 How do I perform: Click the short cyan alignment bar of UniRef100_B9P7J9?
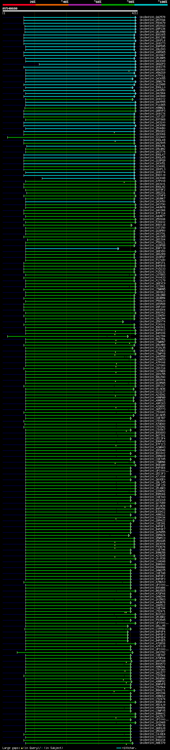[72, 249]
